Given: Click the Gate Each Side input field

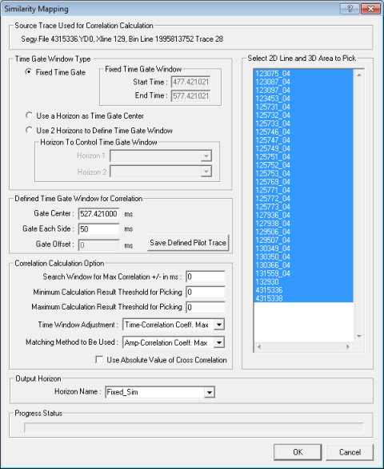Looking at the screenshot, I should coord(98,228).
